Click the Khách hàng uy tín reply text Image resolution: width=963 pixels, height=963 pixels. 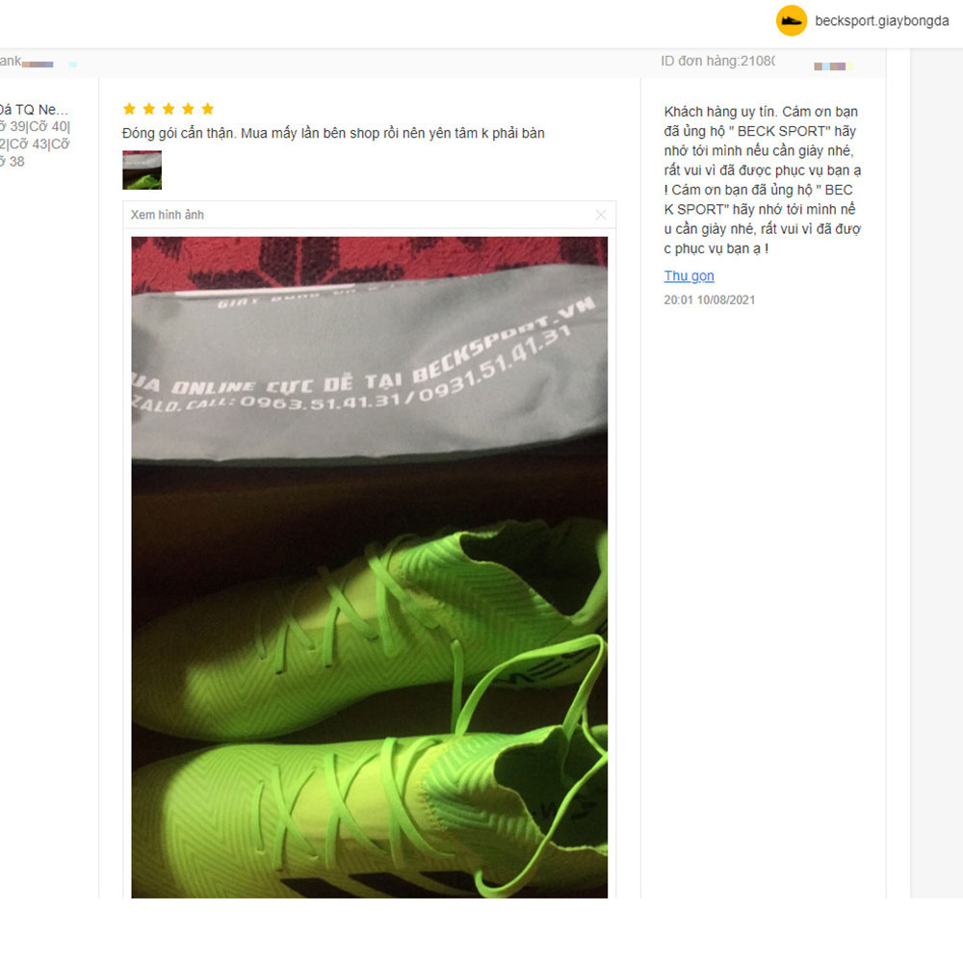(762, 180)
